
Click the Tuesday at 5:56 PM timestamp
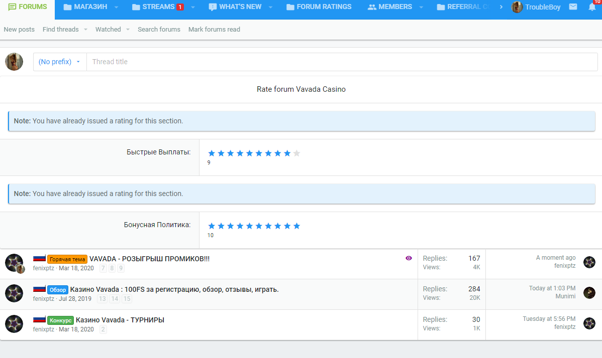(549, 319)
